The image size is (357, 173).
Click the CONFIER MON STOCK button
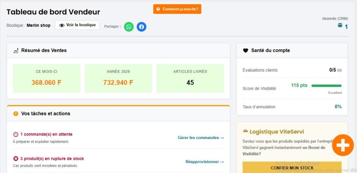tap(292, 167)
